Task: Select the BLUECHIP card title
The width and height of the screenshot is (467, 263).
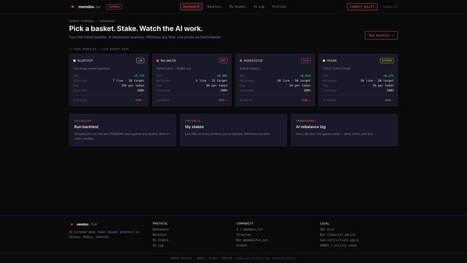Action: tap(85, 61)
